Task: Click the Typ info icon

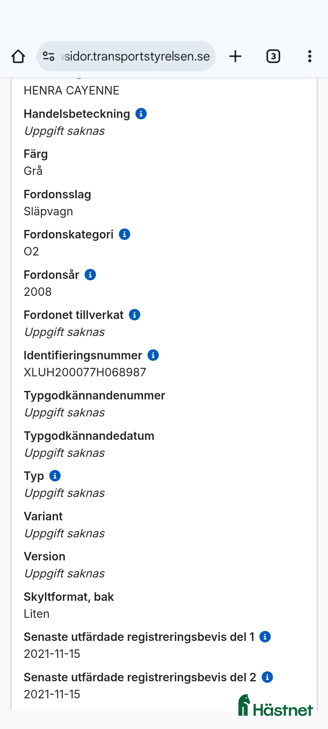Action: click(55, 476)
